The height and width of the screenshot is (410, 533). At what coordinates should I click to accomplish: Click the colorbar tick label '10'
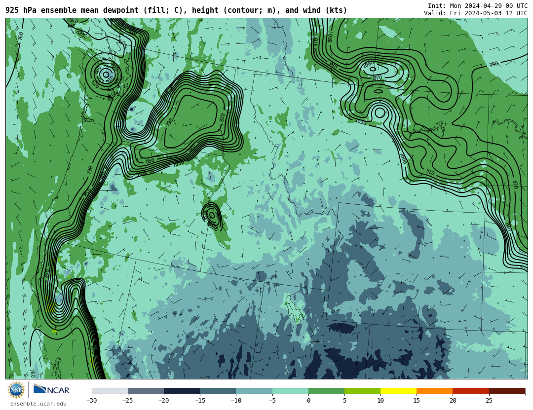(381, 401)
